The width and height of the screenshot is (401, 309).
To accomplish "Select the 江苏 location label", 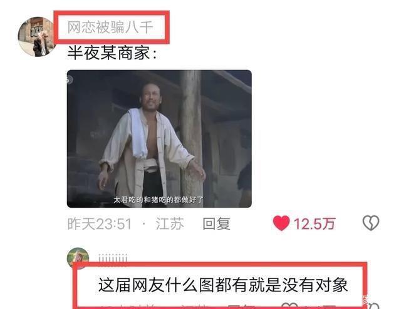I will point(170,224).
